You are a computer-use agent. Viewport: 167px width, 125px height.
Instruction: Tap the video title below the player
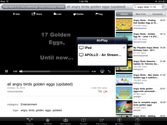click(x=40, y=84)
